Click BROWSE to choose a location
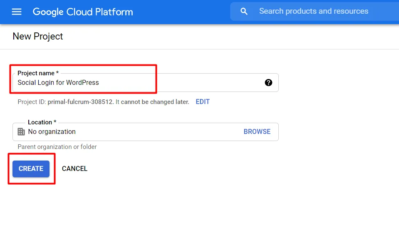This screenshot has height=240, width=399. pyautogui.click(x=257, y=131)
